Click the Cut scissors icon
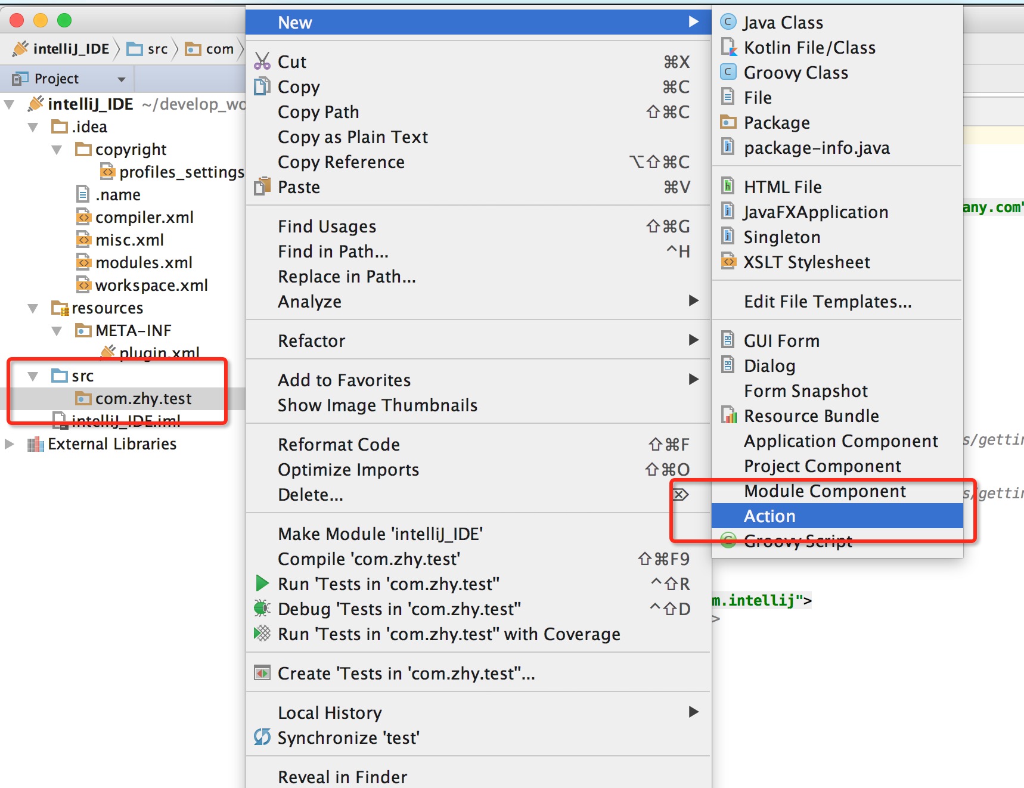The width and height of the screenshot is (1024, 788). 262,61
